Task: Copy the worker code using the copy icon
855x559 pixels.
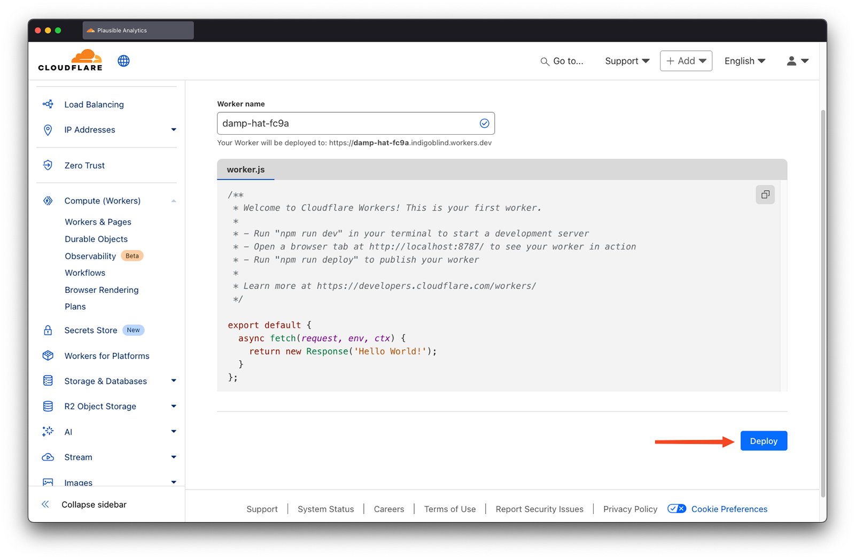Action: [765, 195]
